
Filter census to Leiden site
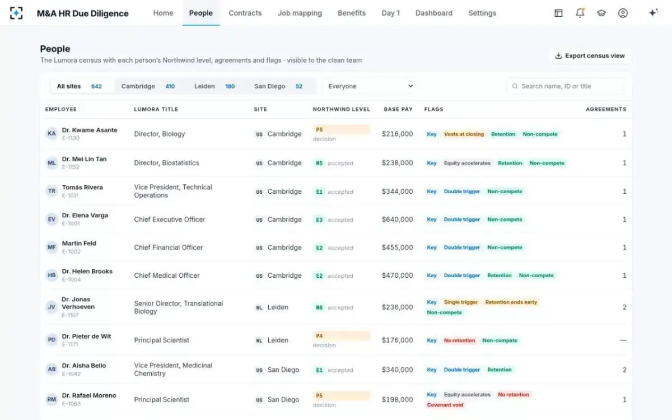pyautogui.click(x=214, y=86)
